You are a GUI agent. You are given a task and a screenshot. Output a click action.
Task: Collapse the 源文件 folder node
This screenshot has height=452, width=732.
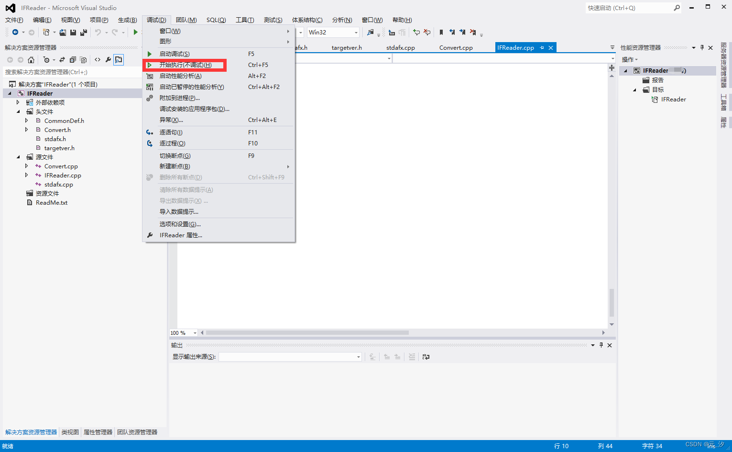[x=18, y=157]
